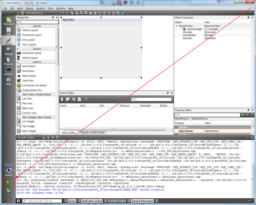The height and width of the screenshot is (205, 256).
Task: Open Analyze mode in sidebar
Action: pyautogui.click(x=8, y=71)
